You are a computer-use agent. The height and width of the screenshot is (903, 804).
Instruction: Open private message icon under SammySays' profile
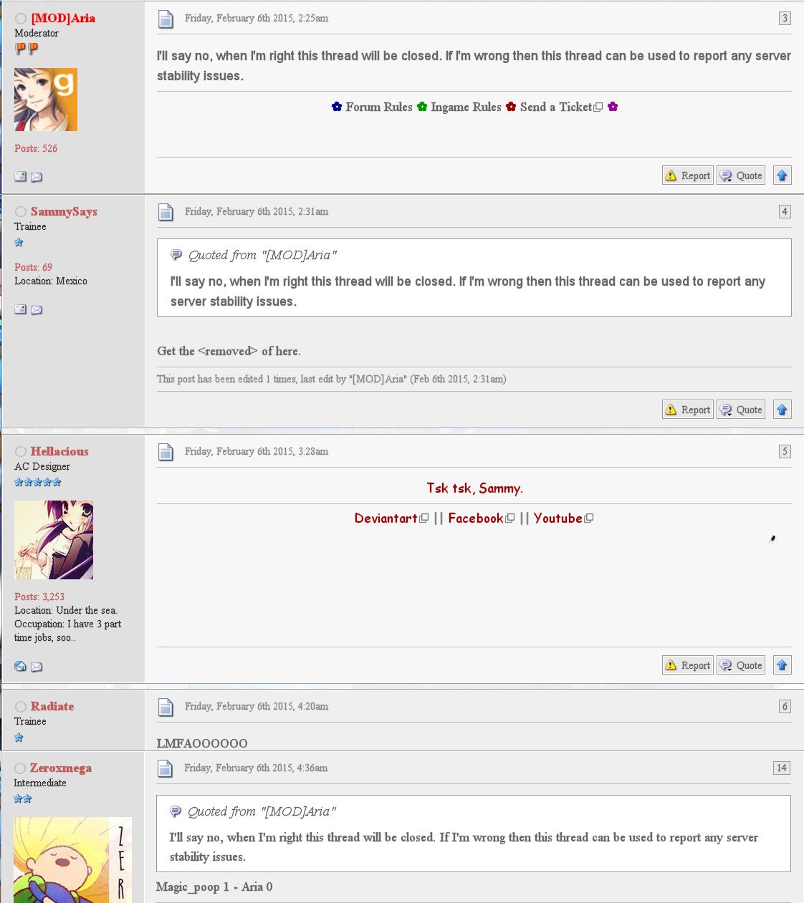coord(21,309)
